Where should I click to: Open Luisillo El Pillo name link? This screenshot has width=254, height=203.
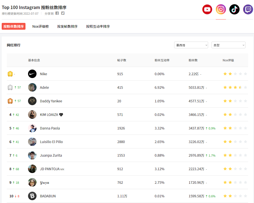click(51, 142)
